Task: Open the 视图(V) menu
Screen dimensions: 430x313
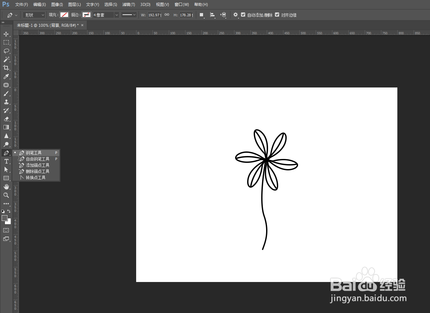Action: tap(162, 5)
